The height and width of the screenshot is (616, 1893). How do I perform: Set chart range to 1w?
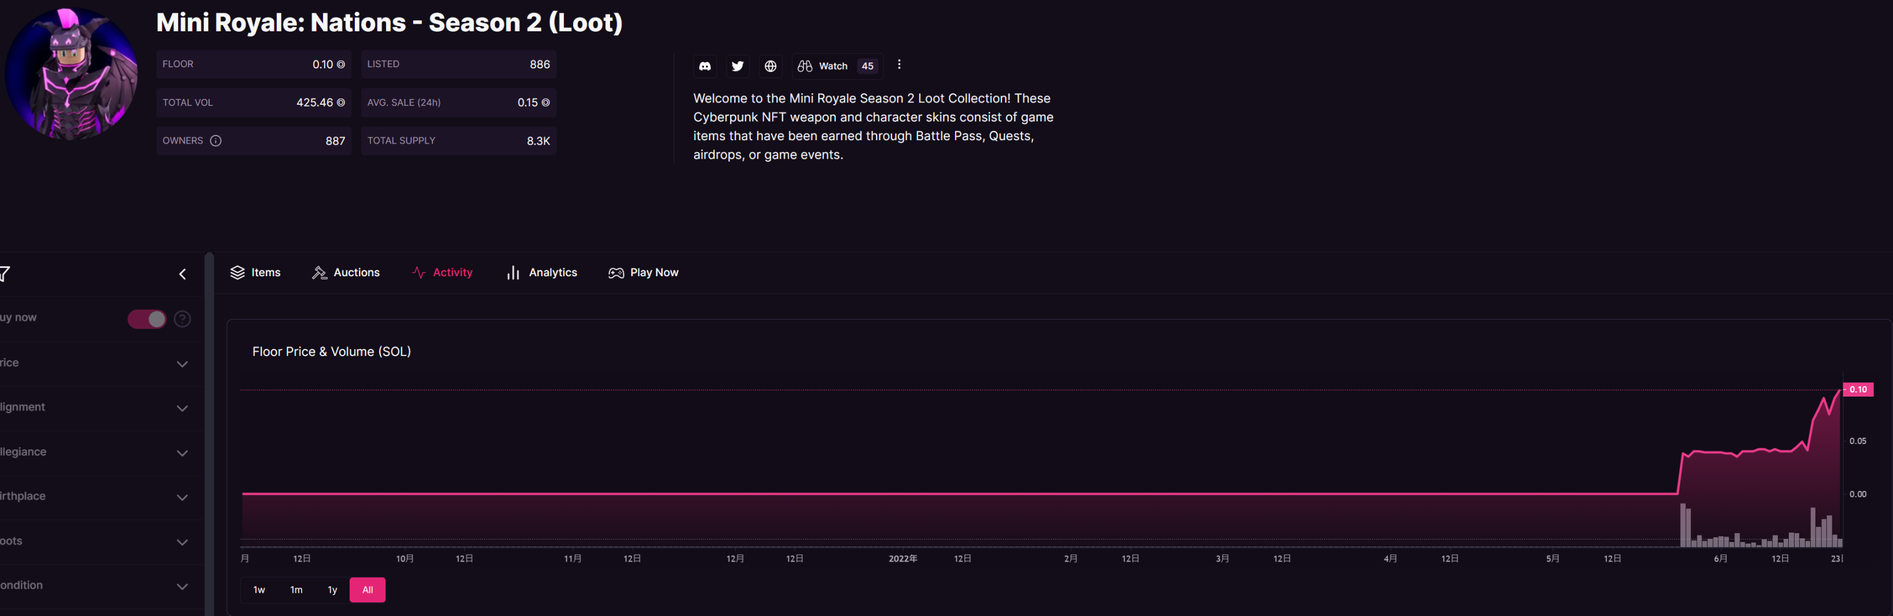259,589
